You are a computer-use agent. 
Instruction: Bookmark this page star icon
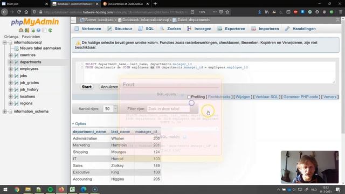pos(227,12)
